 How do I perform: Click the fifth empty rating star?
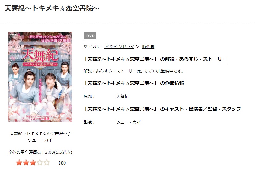tap(47, 162)
